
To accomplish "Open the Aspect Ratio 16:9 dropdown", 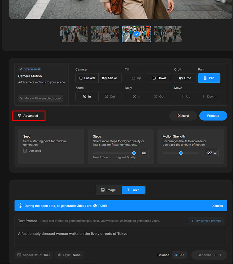I will tap(34, 255).
